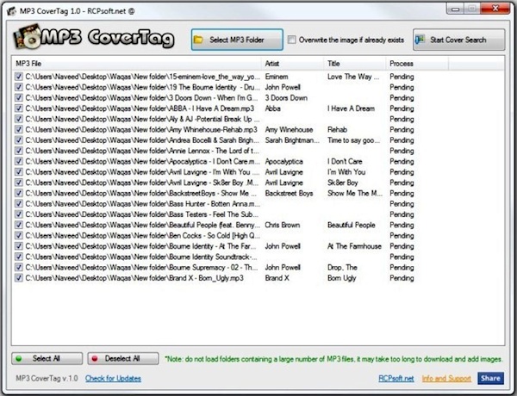
Task: Enable Overwrite the image if already exists
Action: (291, 40)
